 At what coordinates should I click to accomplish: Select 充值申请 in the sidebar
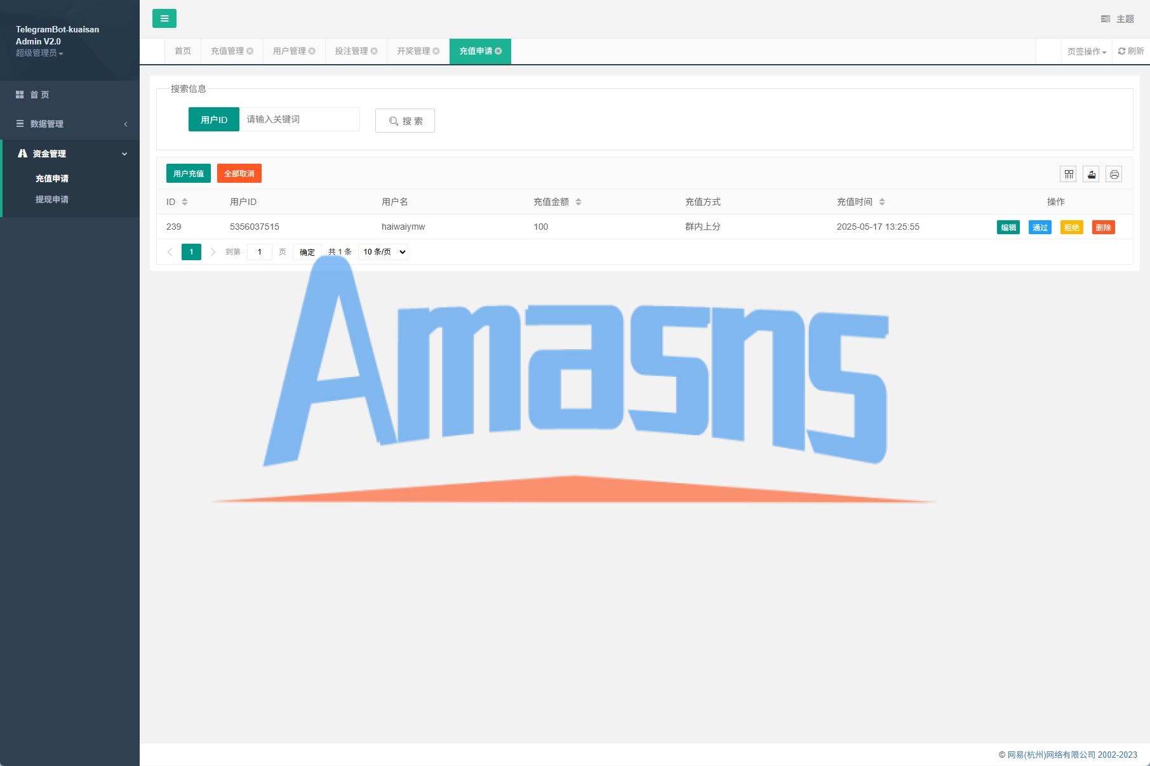52,179
